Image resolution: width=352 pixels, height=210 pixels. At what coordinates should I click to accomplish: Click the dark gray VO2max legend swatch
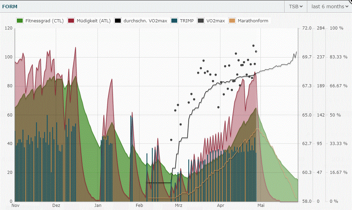201,21
